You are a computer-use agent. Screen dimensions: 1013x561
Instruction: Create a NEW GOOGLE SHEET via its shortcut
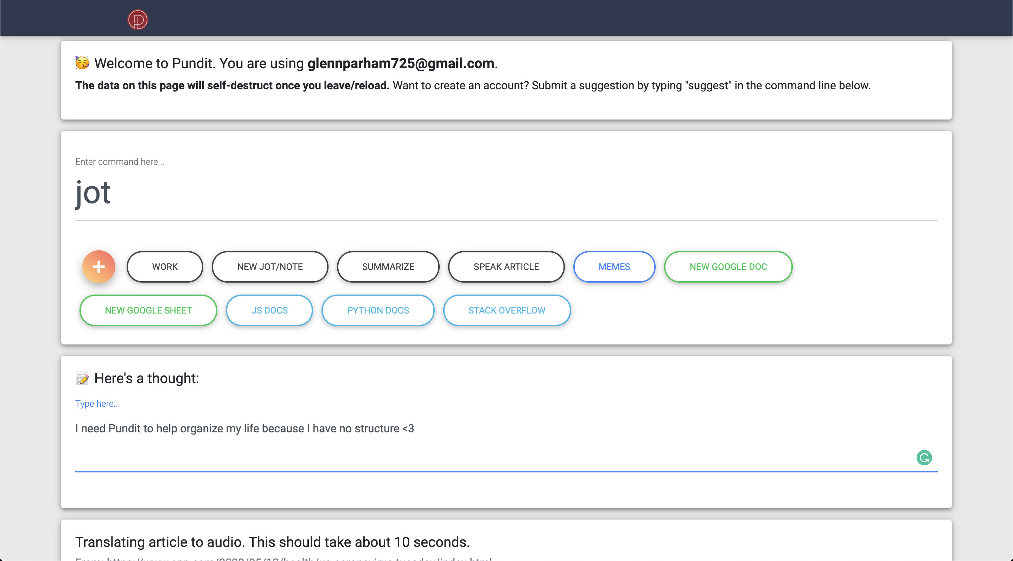[148, 310]
